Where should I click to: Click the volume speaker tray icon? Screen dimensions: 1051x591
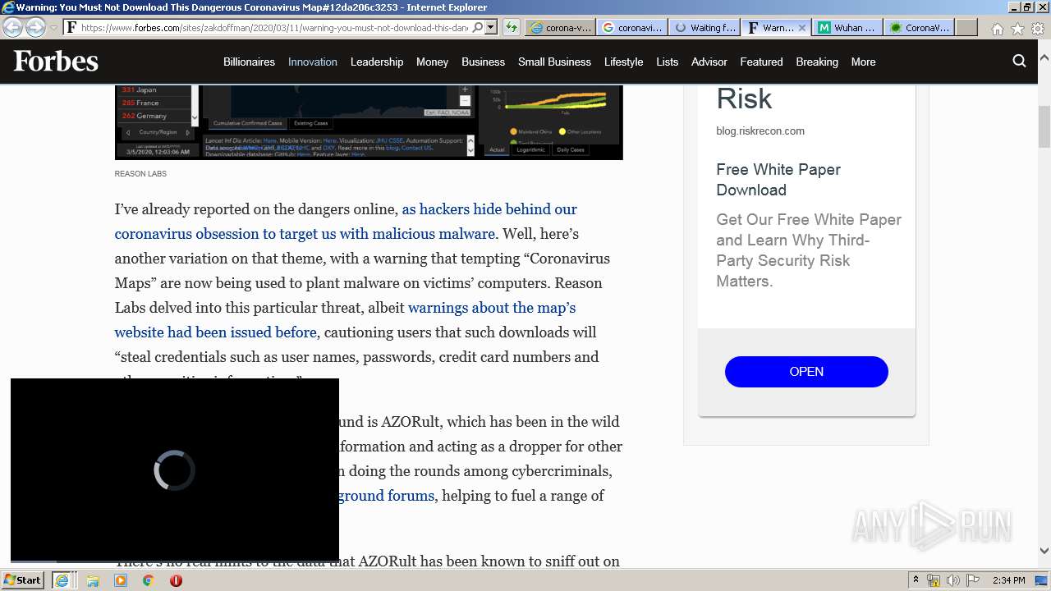pos(953,580)
